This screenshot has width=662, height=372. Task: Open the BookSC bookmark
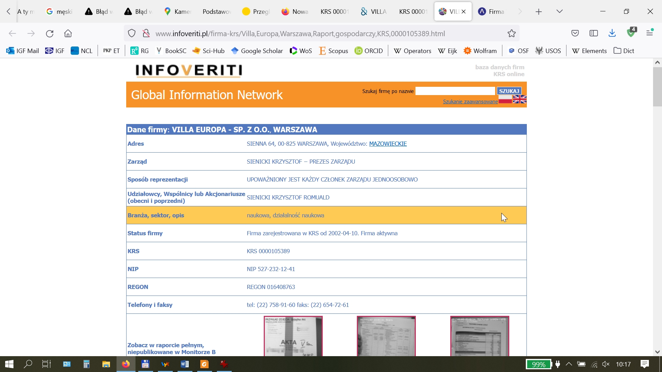click(x=171, y=51)
